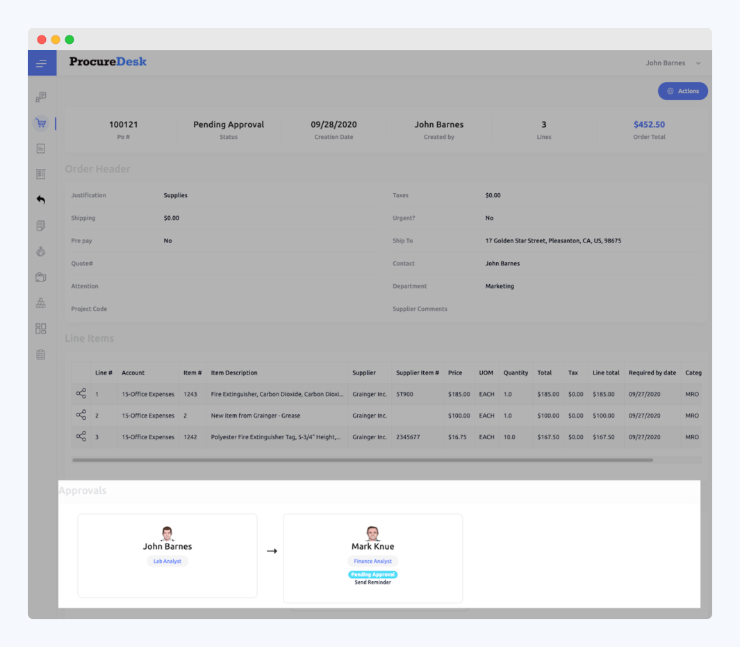Open the invoices receipt icon in sidebar
The height and width of the screenshot is (647, 740).
click(x=40, y=148)
